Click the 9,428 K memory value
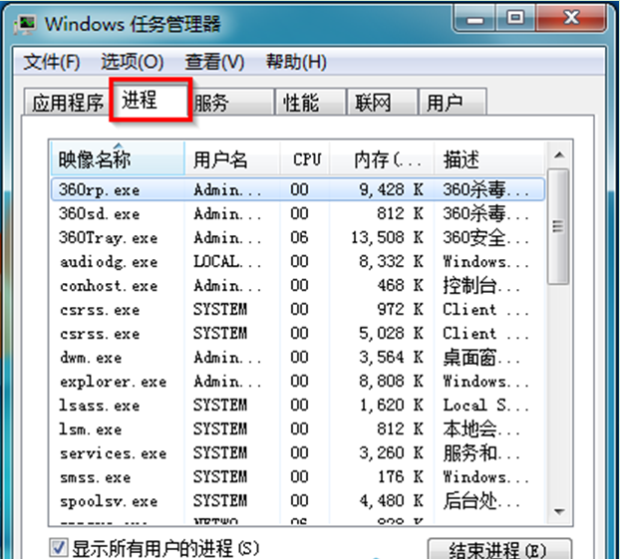The width and height of the screenshot is (620, 559). [392, 189]
